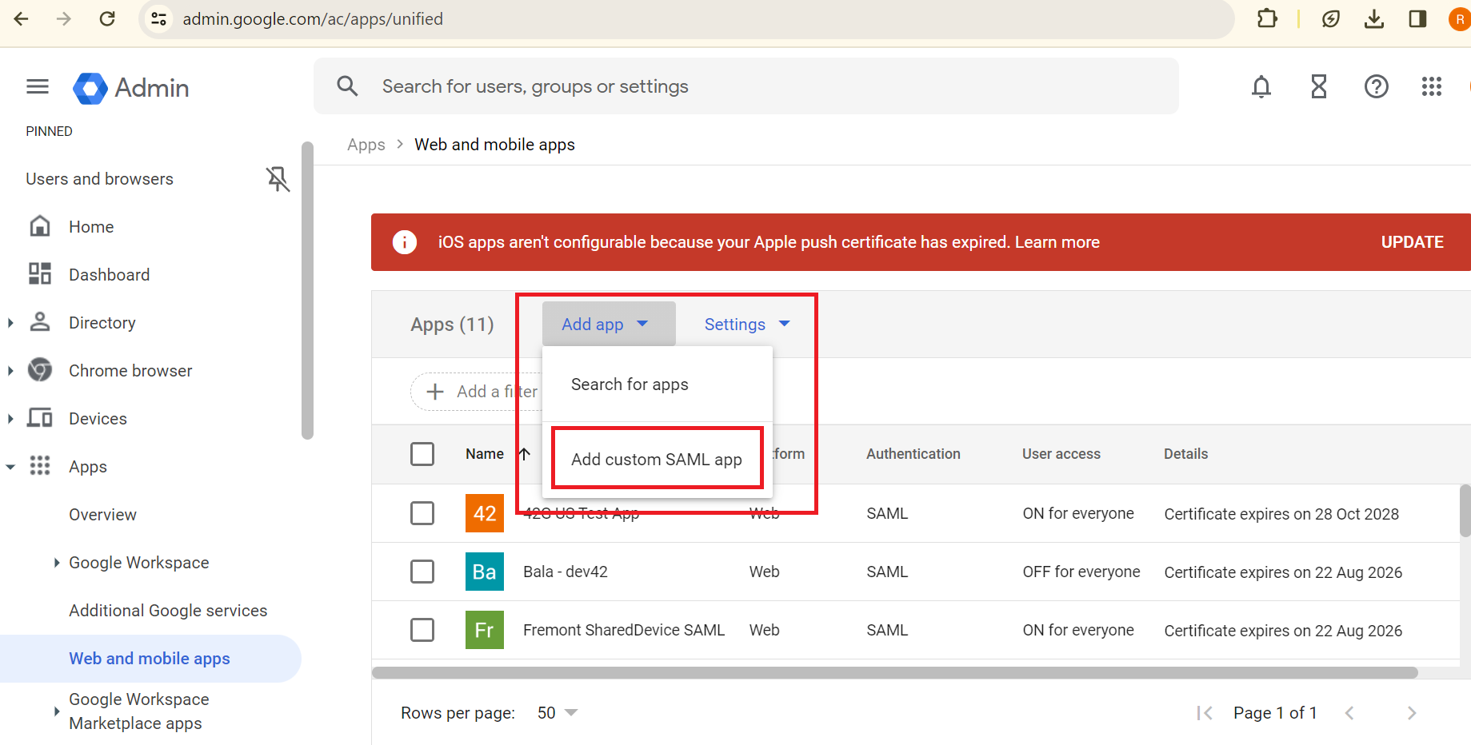
Task: Expand the Directory tree arrow
Action: tap(10, 323)
